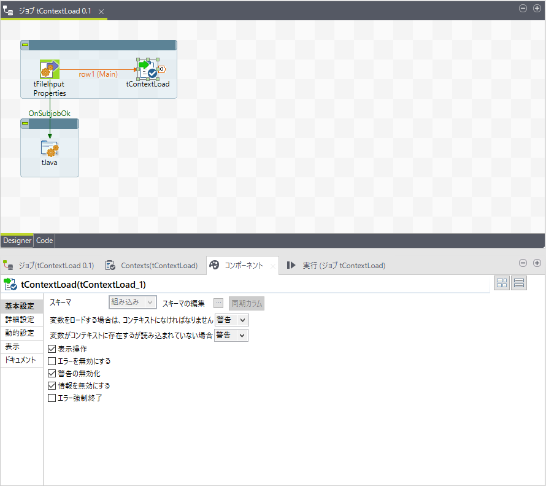Click the コンポーネント tab icon
Viewport: 546px width, 486px height.
click(214, 265)
